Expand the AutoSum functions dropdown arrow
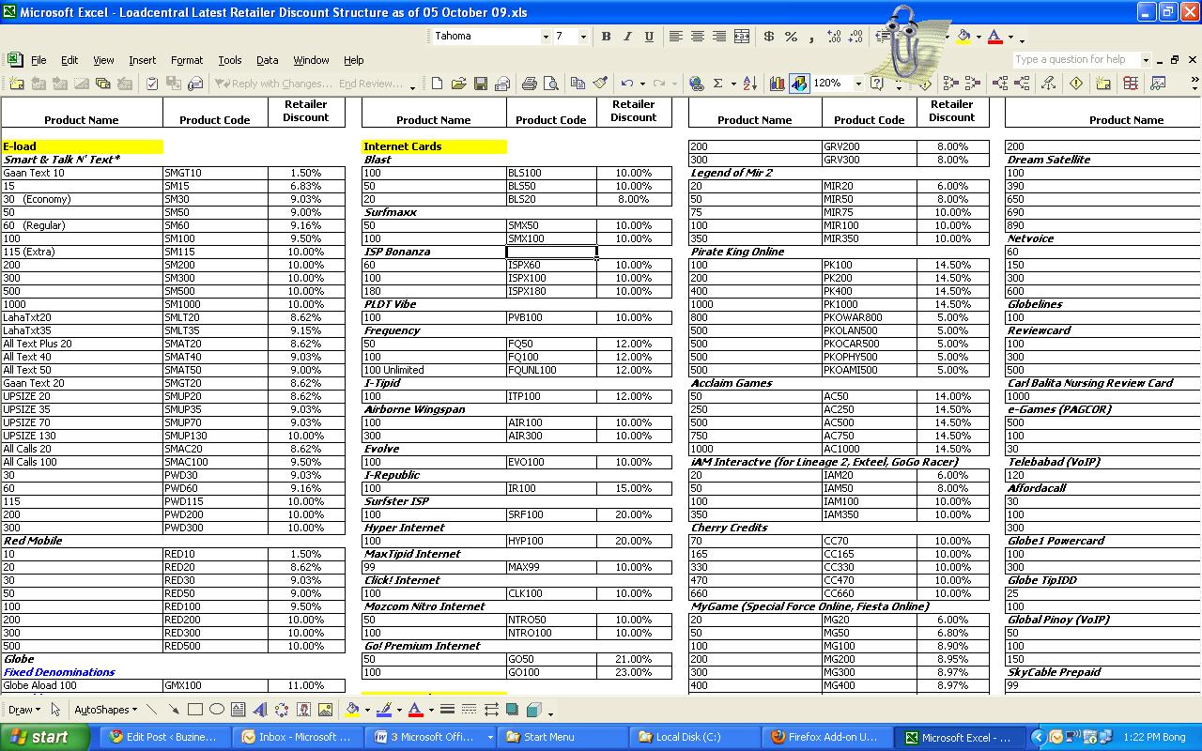Image resolution: width=1202 pixels, height=751 pixels. 732,84
